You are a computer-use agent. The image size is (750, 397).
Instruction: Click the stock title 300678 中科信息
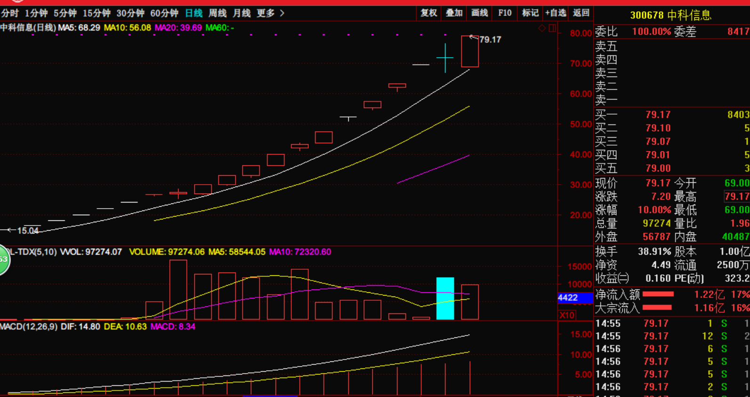(x=670, y=16)
